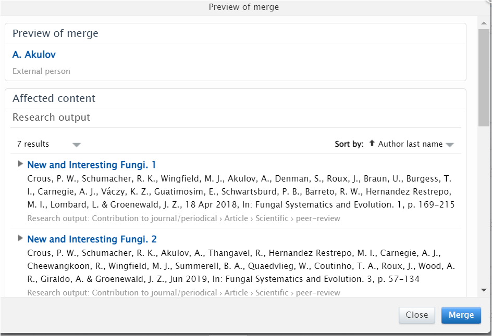Expand New and Interesting Fungi. 2 entry

[20, 238]
